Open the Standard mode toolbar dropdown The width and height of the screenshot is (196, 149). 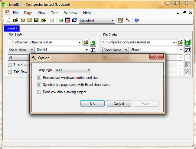(x=97, y=20)
